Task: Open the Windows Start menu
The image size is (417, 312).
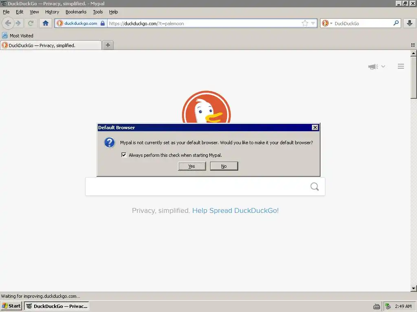Action: click(11, 306)
